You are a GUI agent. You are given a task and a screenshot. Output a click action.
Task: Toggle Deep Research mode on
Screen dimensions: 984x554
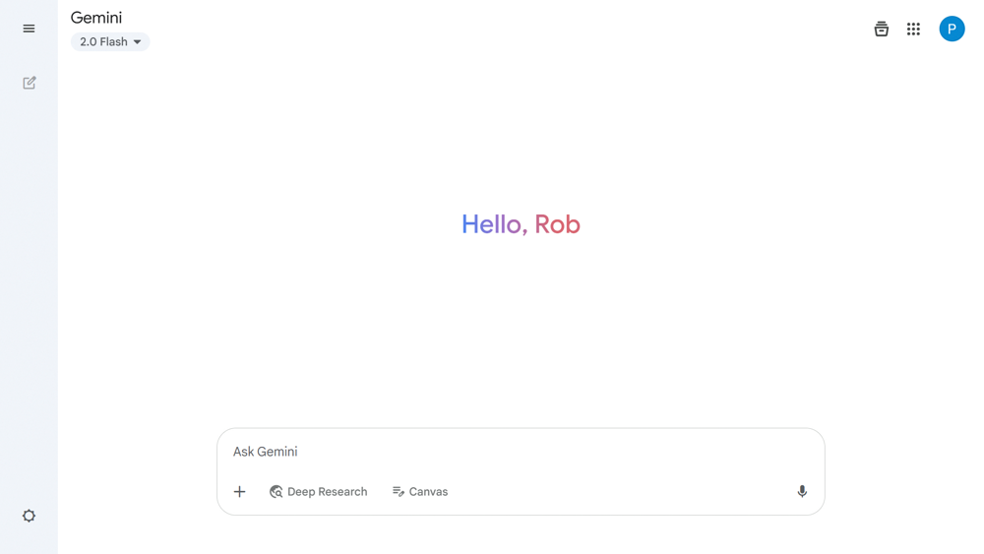(x=318, y=491)
